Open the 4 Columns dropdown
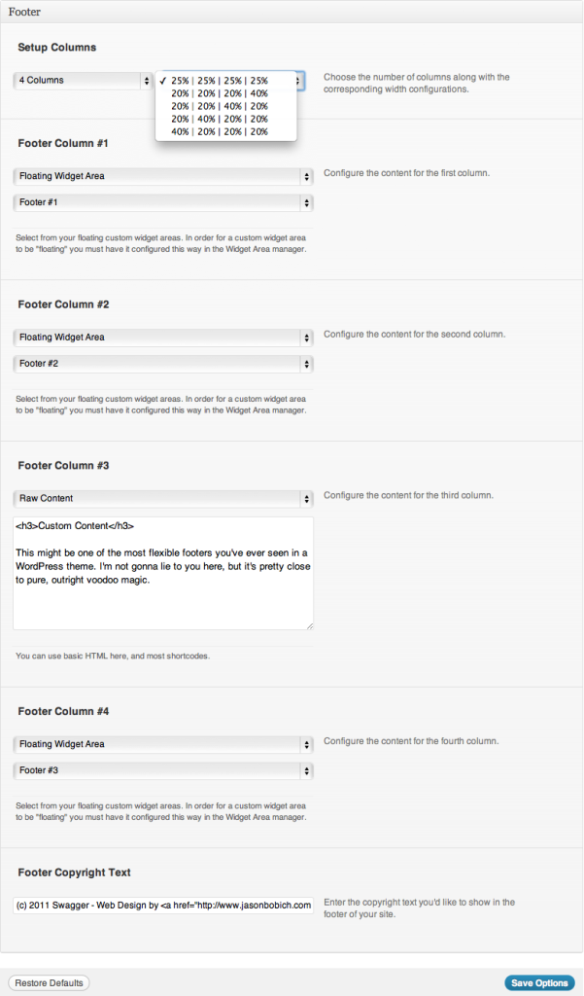This screenshot has height=996, width=584. (83, 81)
